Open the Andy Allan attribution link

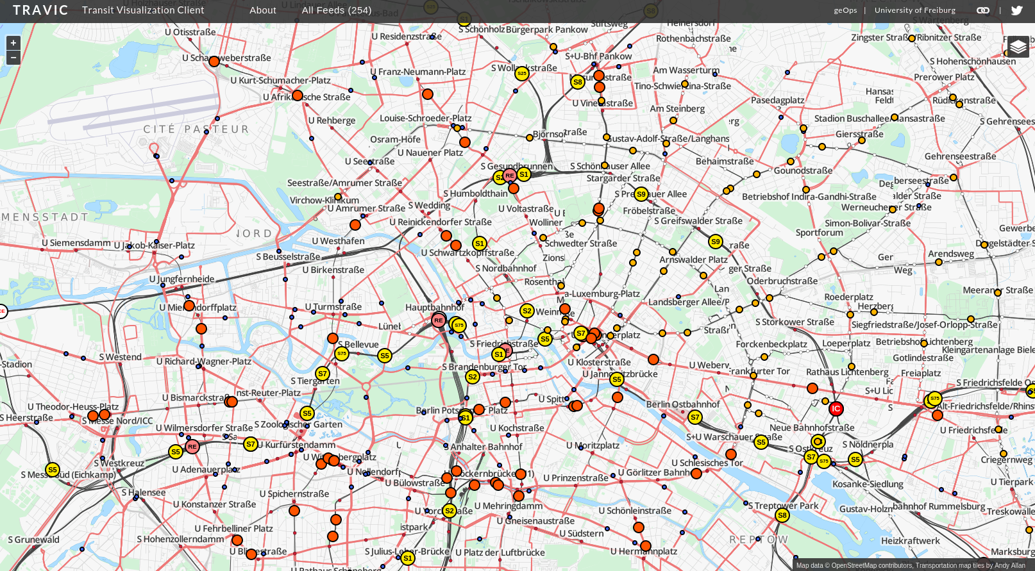(1009, 565)
